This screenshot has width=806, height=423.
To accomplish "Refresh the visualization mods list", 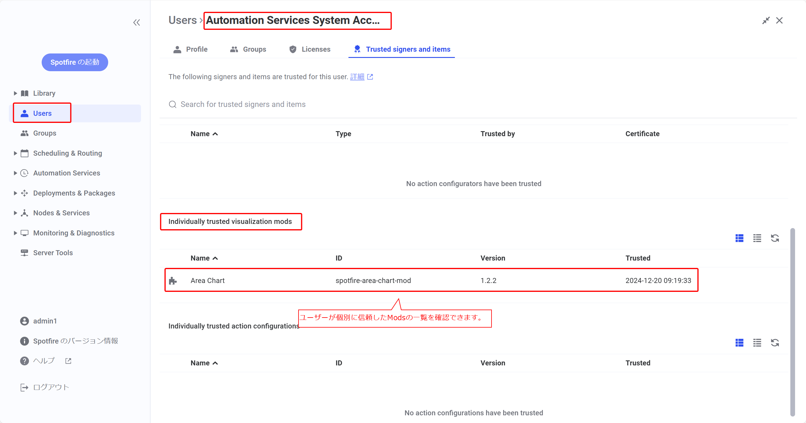I will pos(775,238).
